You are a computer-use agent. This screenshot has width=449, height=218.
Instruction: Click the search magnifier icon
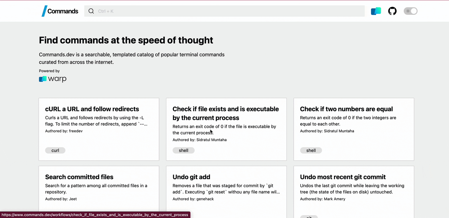[x=91, y=11]
